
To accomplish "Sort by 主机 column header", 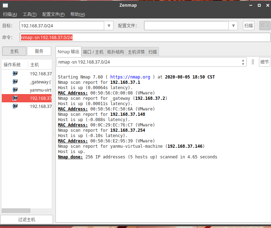I will pyautogui.click(x=40, y=65).
